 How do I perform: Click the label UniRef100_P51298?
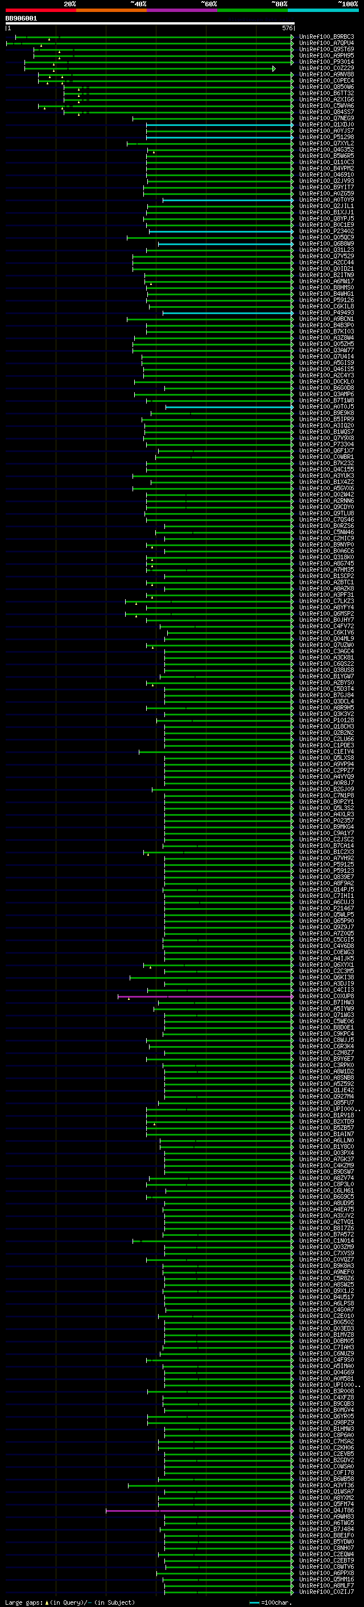pos(326,137)
